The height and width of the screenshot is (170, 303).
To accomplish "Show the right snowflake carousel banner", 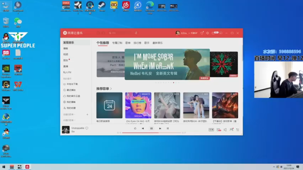I will tap(224, 64).
